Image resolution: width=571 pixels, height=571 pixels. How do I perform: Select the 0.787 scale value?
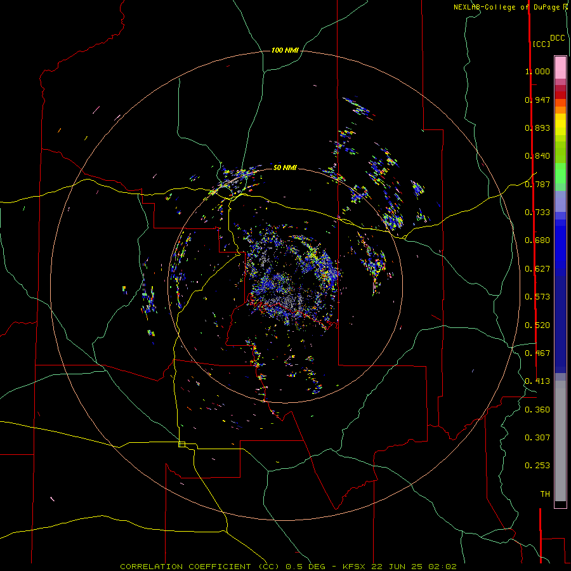click(537, 184)
